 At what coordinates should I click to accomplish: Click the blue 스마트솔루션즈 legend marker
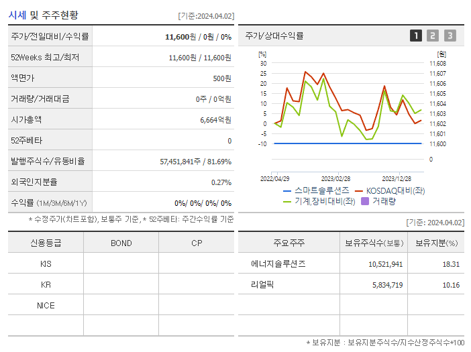pyautogui.click(x=287, y=191)
